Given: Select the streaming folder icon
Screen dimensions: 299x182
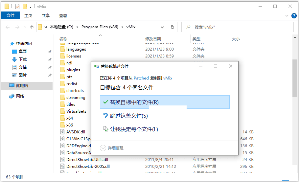Looking at the screenshot, I should [62, 97].
